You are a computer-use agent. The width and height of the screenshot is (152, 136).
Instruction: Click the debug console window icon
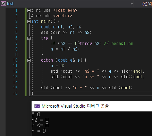[37, 106]
